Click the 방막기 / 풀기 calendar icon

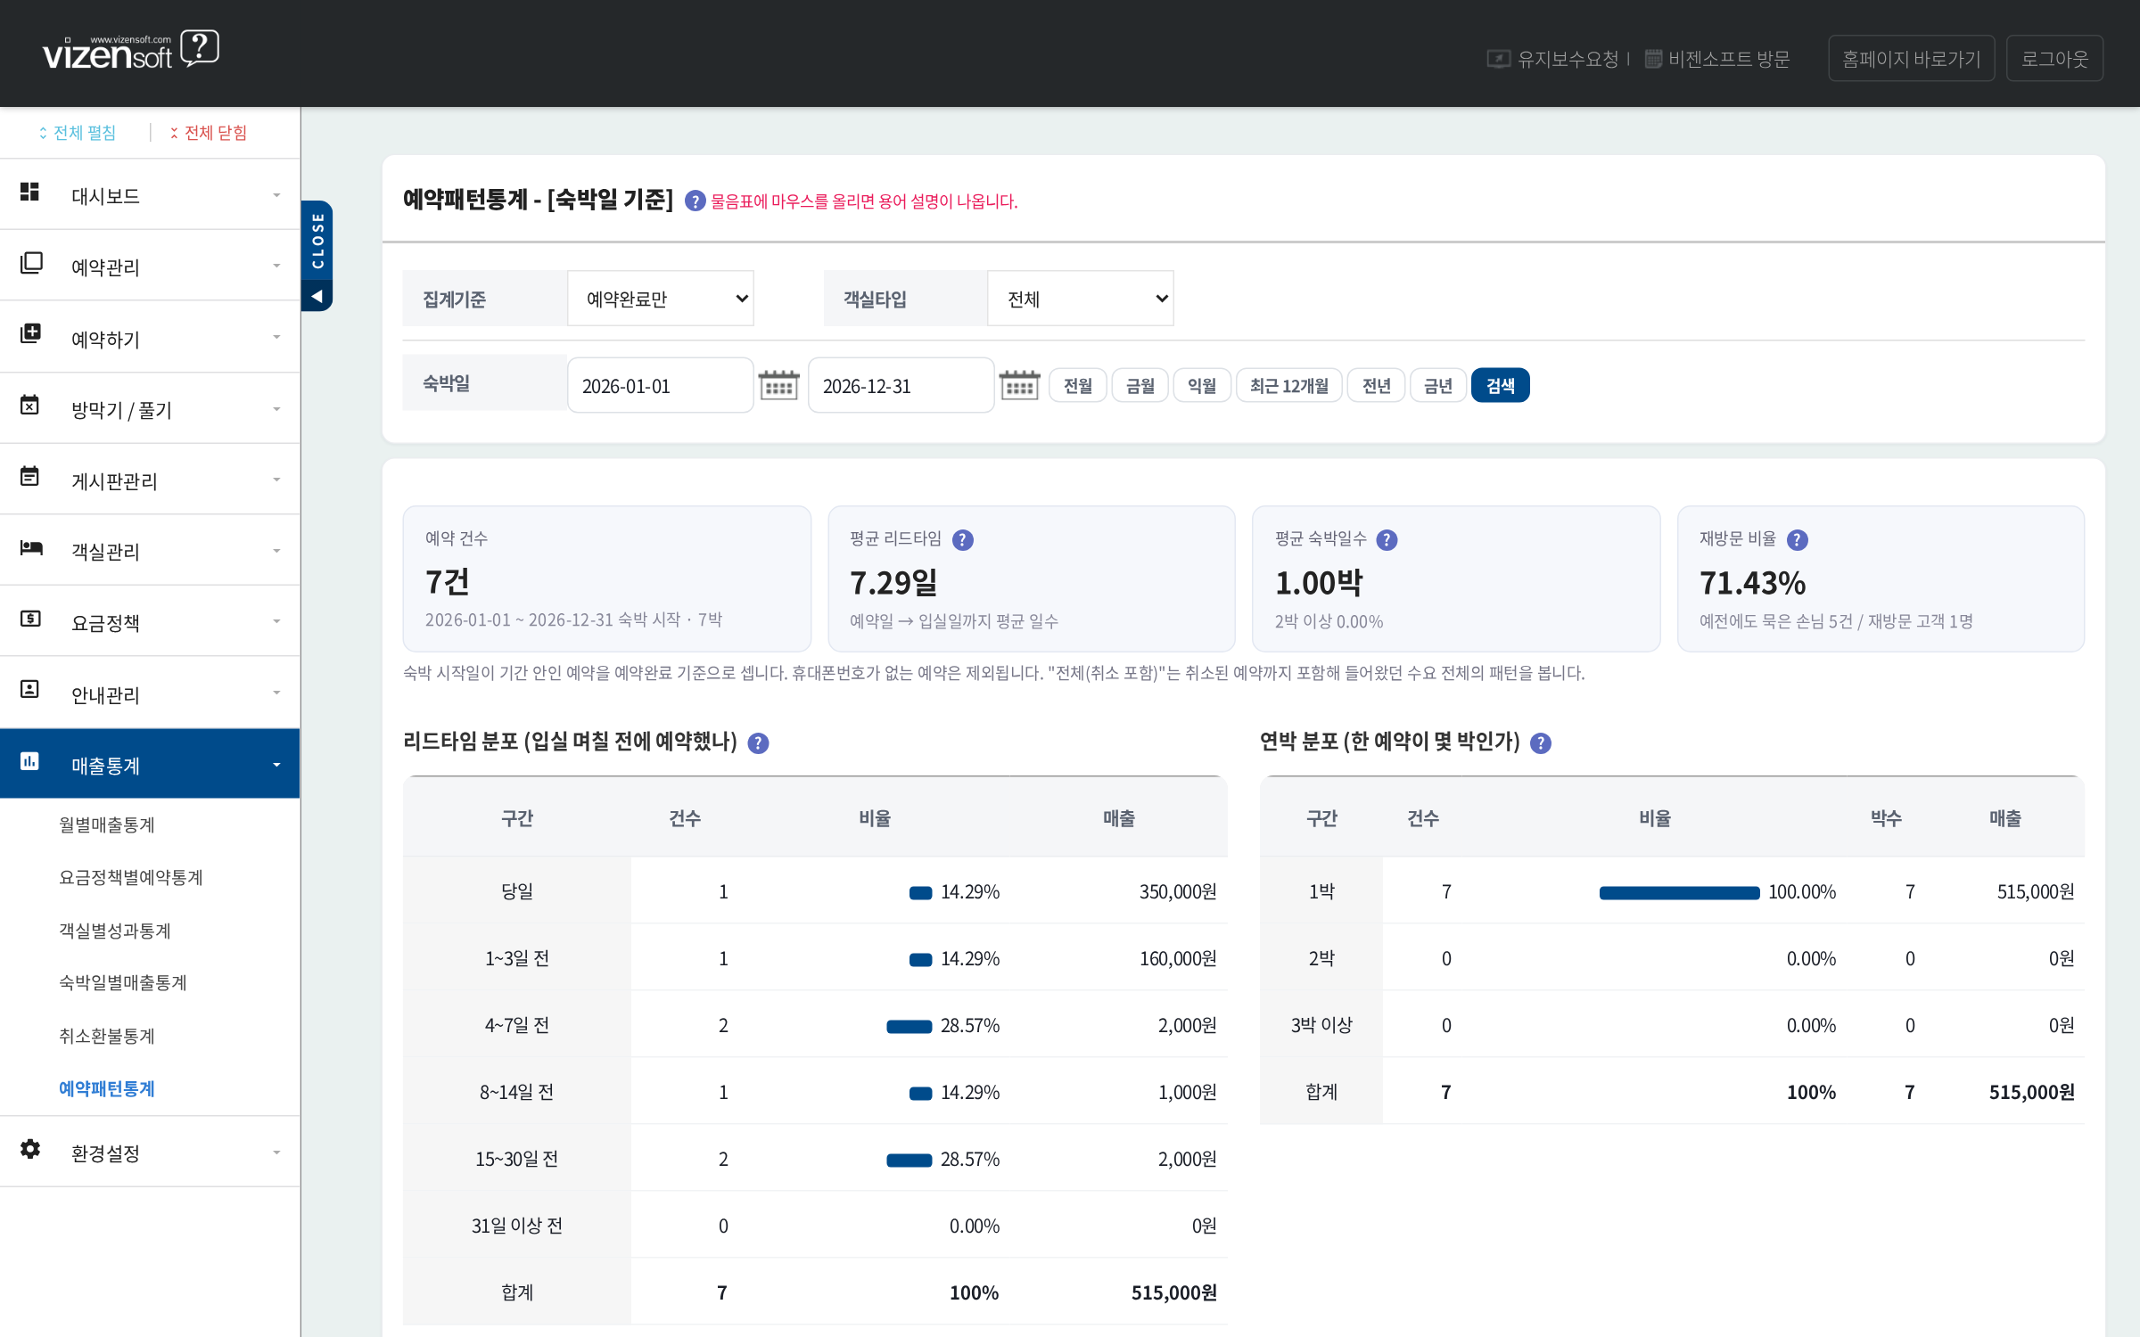tap(30, 405)
